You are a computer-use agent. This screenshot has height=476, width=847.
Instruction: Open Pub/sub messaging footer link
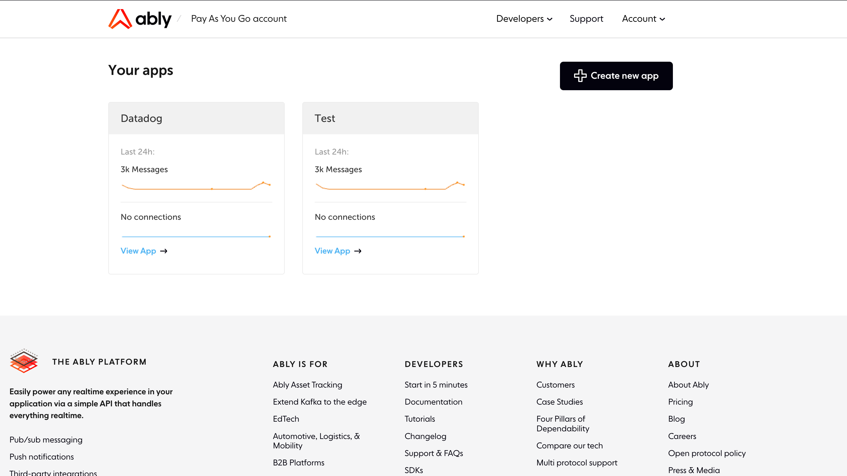point(46,440)
